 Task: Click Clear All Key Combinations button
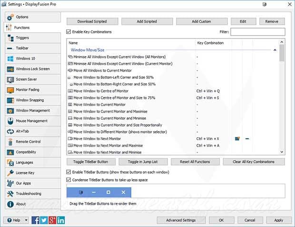[x=254, y=162]
